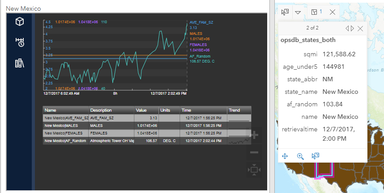Click the AF_Random legend label

[200, 56]
